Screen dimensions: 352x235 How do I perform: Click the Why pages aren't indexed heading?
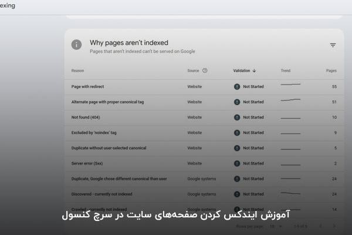tap(129, 42)
